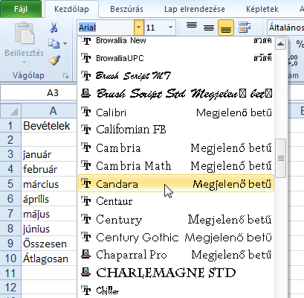This screenshot has height=298, width=304.
Task: Expand the font name dropdown arrow
Action: point(139,28)
